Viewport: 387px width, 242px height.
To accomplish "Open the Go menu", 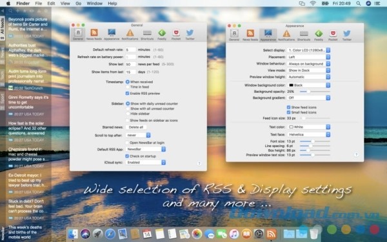I will (79, 3).
